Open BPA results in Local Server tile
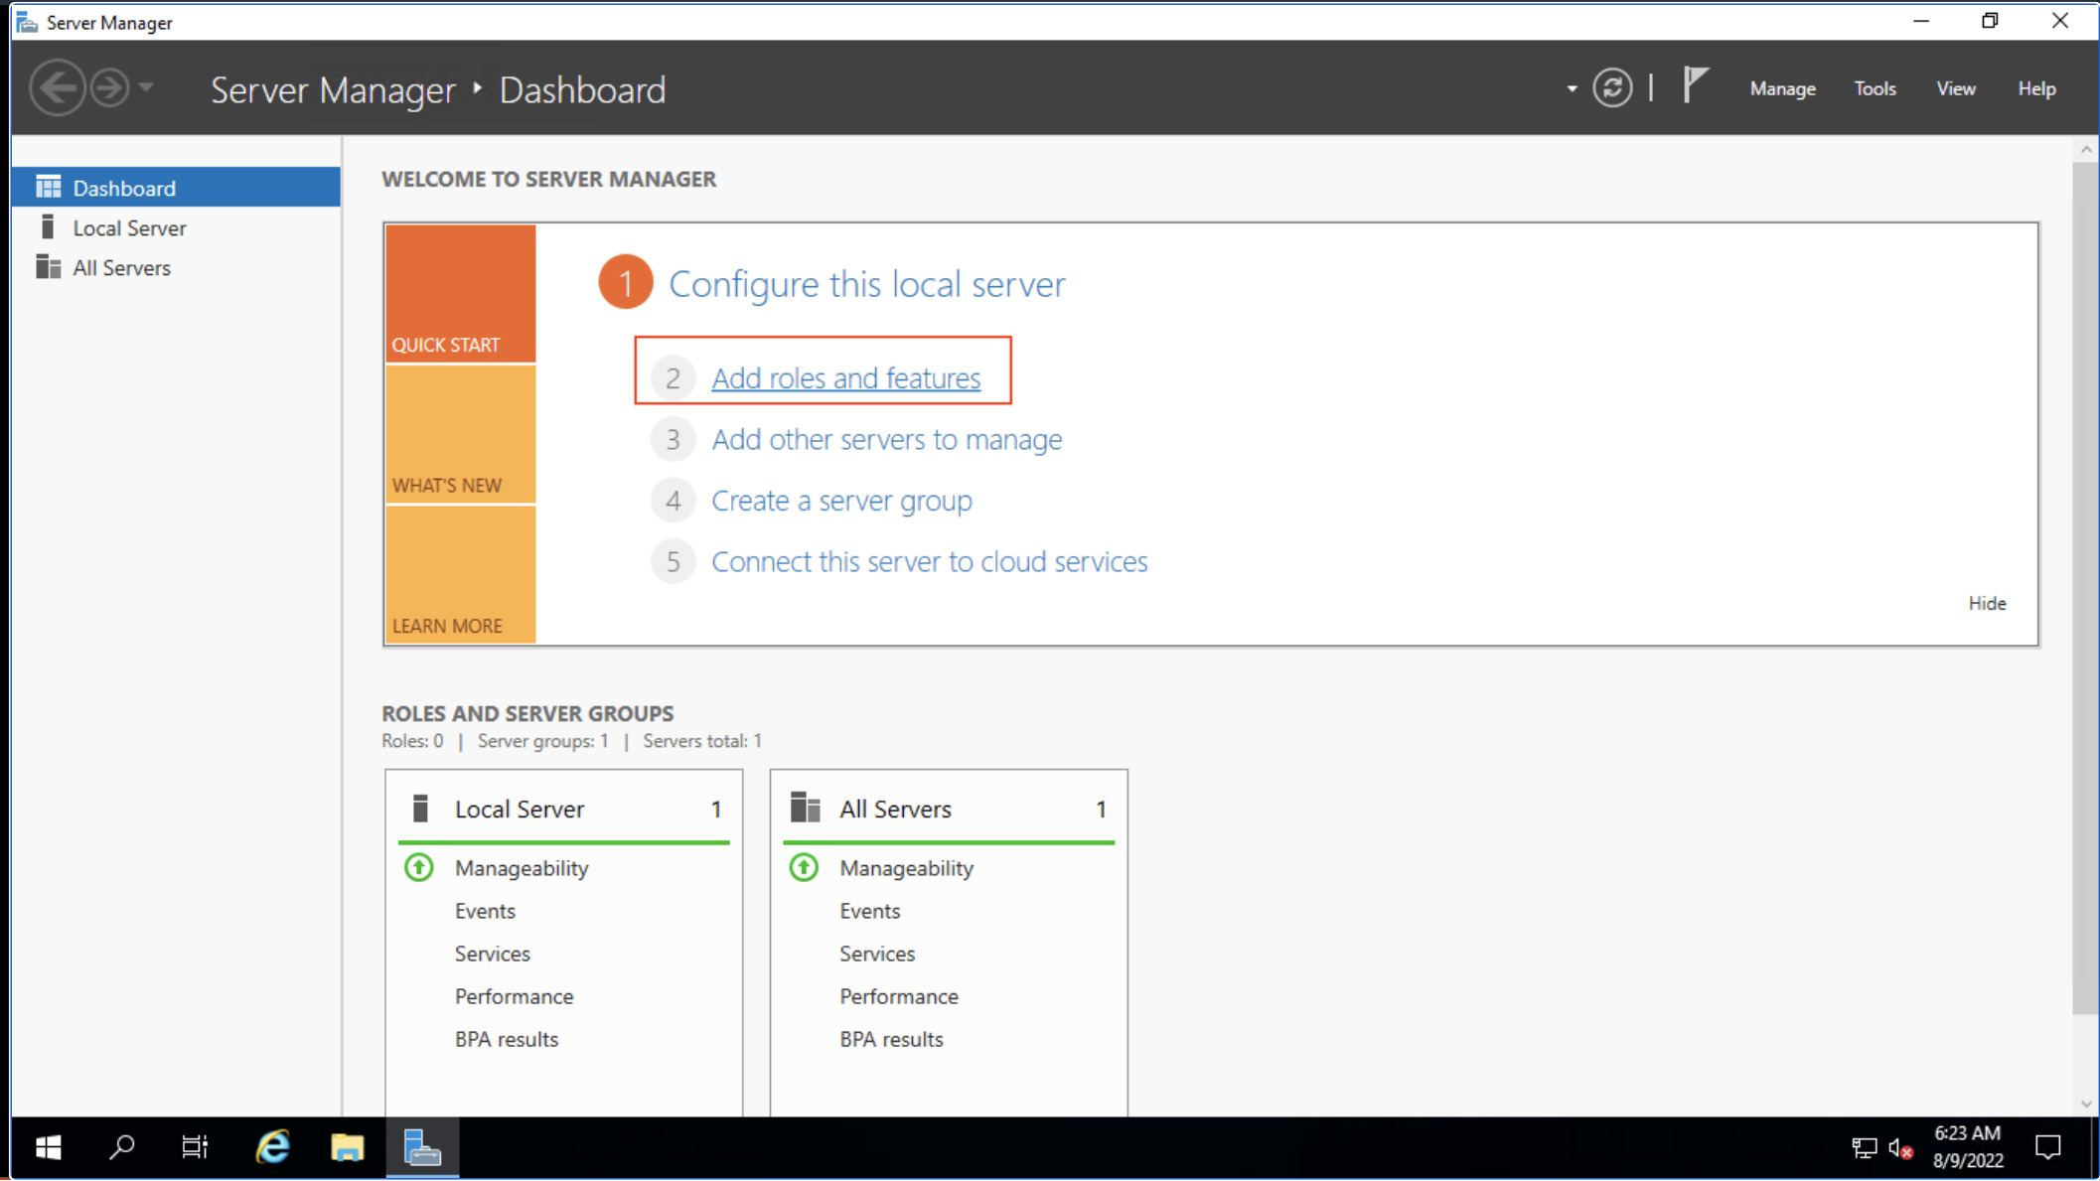Screen dimensions: 2100x1181 tap(507, 1040)
